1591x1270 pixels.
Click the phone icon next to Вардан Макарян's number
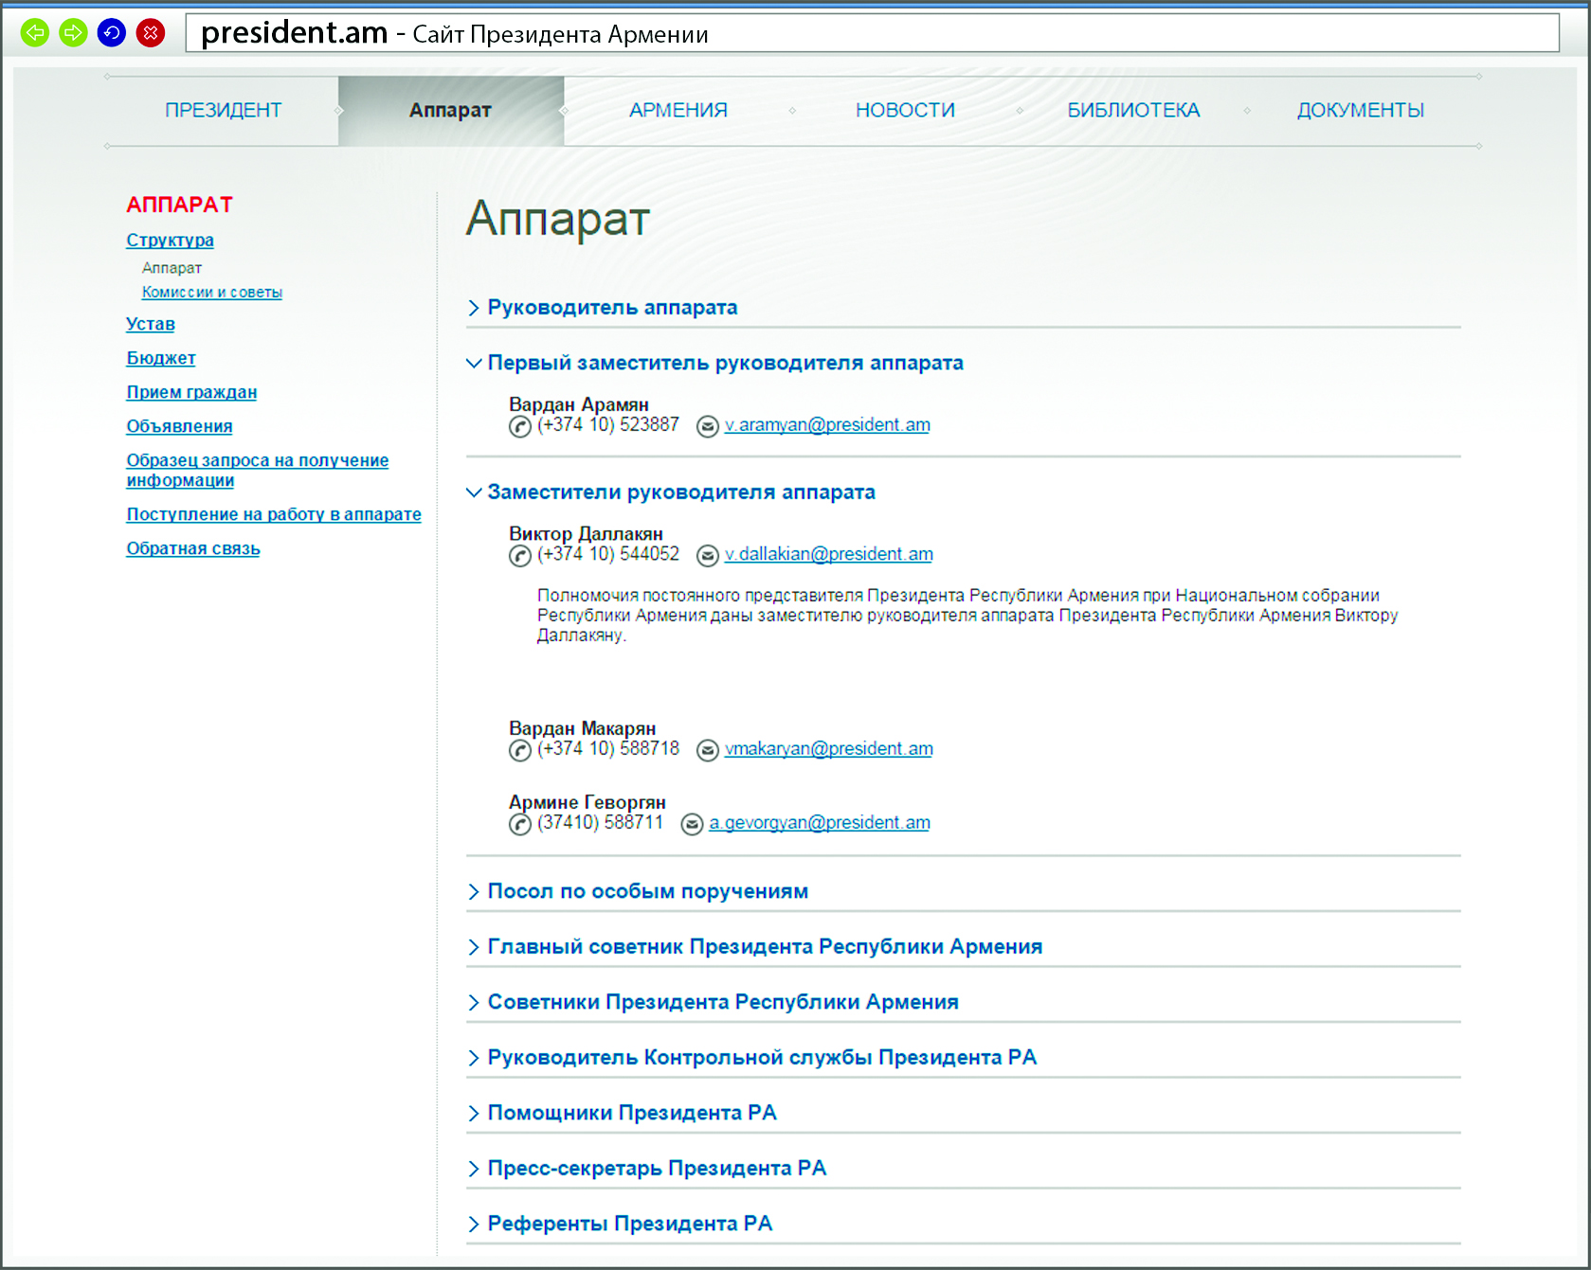tap(520, 751)
